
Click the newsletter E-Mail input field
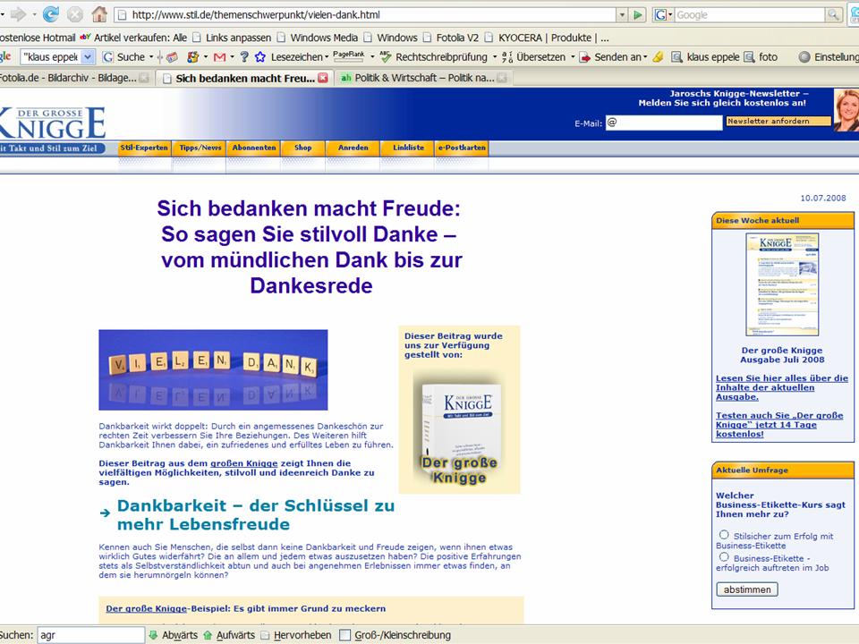(663, 123)
